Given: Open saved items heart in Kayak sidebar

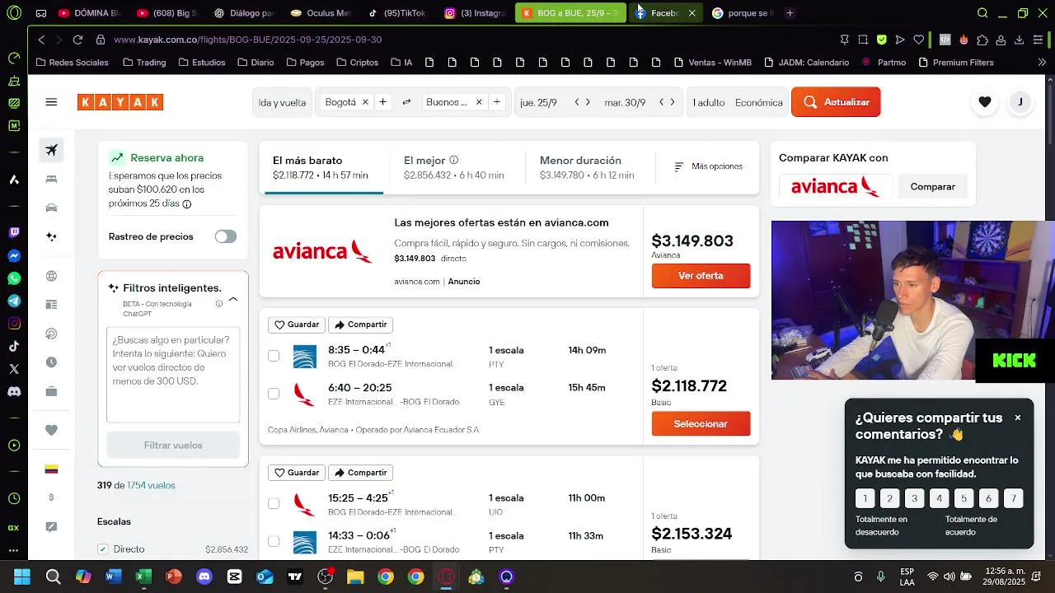Looking at the screenshot, I should click(51, 430).
